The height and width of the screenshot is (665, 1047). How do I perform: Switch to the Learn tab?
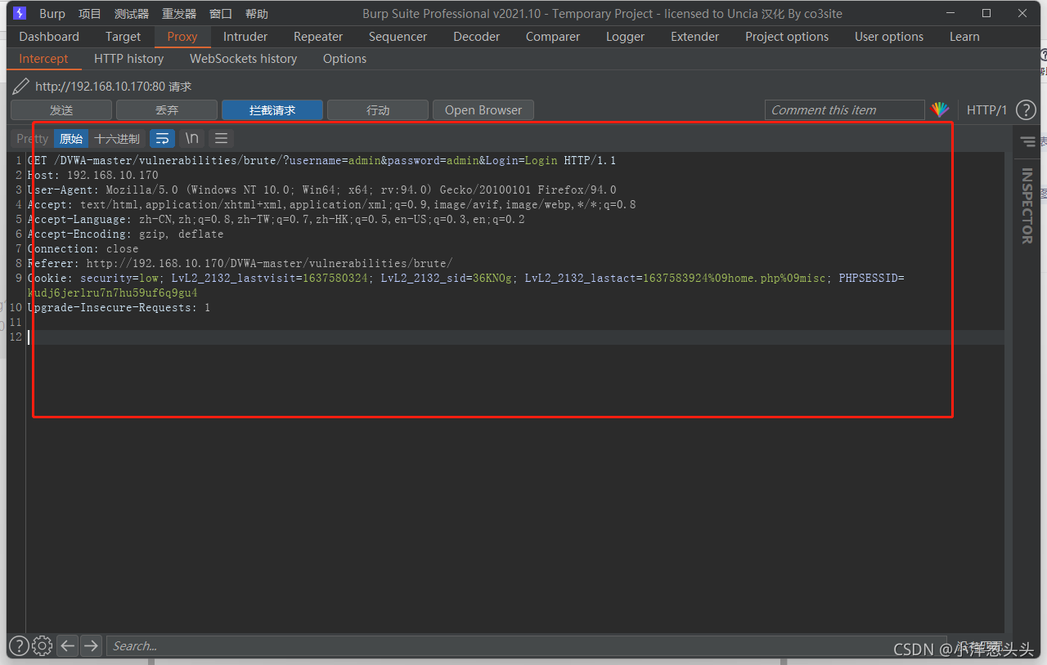pyautogui.click(x=964, y=36)
